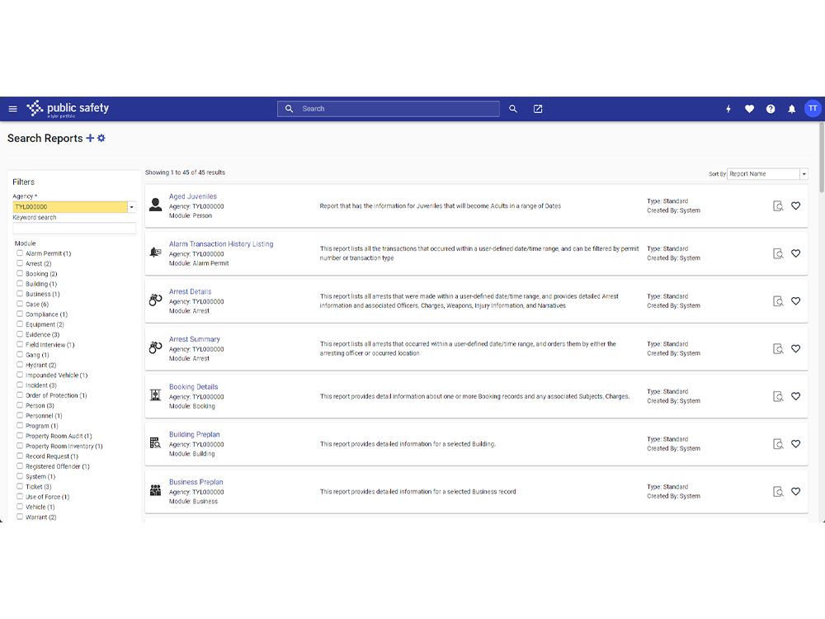Open favorites heart icon in header
825x619 pixels.
[x=749, y=109]
